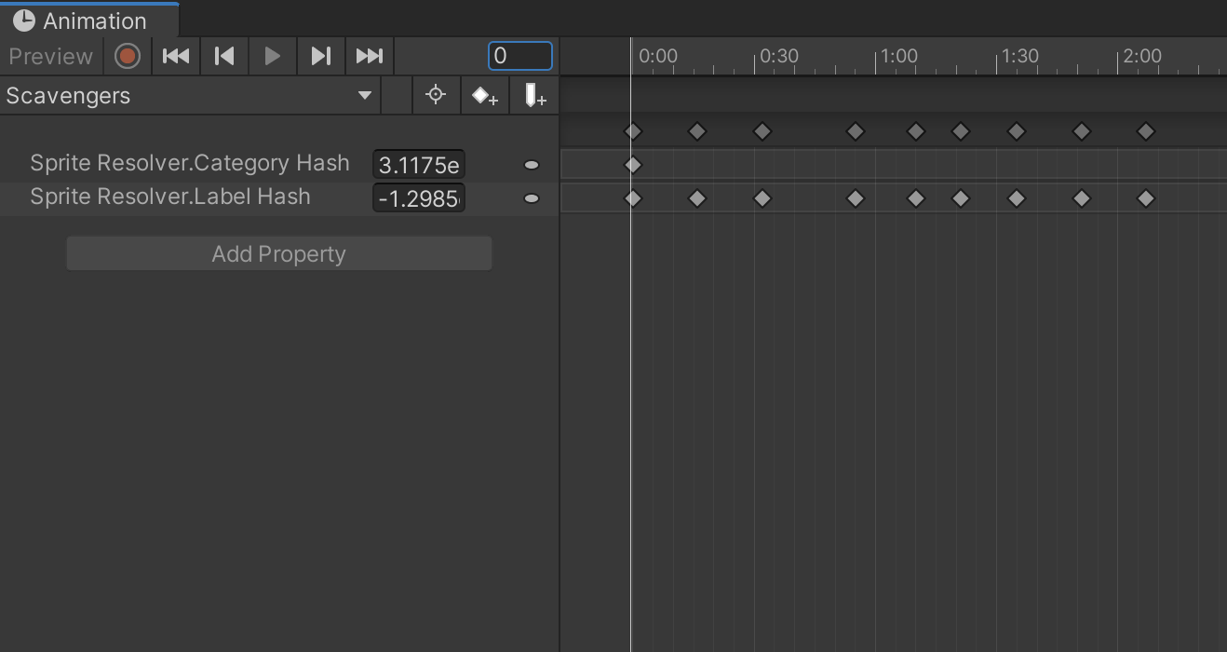
Task: Toggle the Preview mode button
Action: pyautogui.click(x=50, y=56)
